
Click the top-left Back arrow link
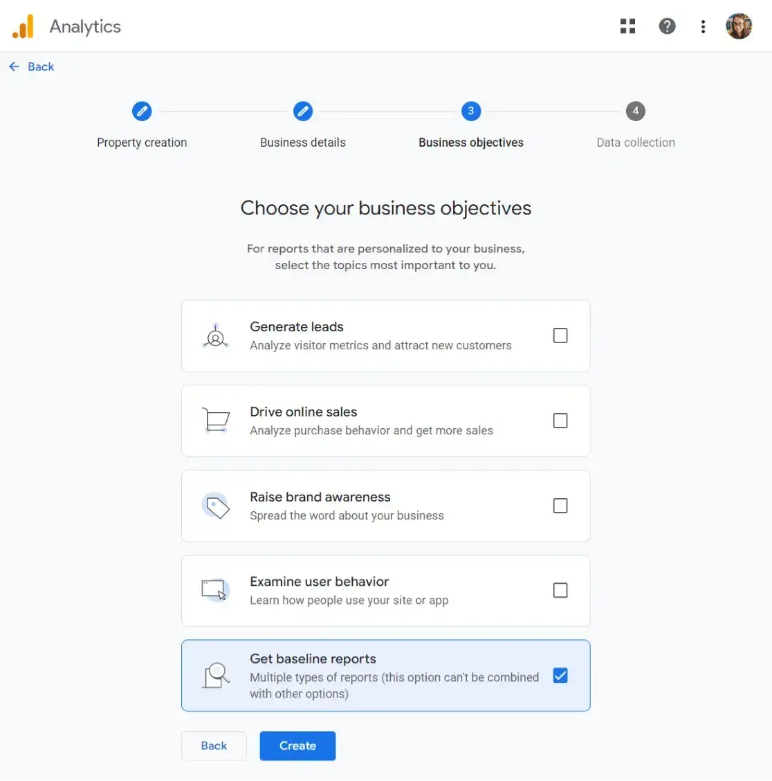click(x=31, y=66)
